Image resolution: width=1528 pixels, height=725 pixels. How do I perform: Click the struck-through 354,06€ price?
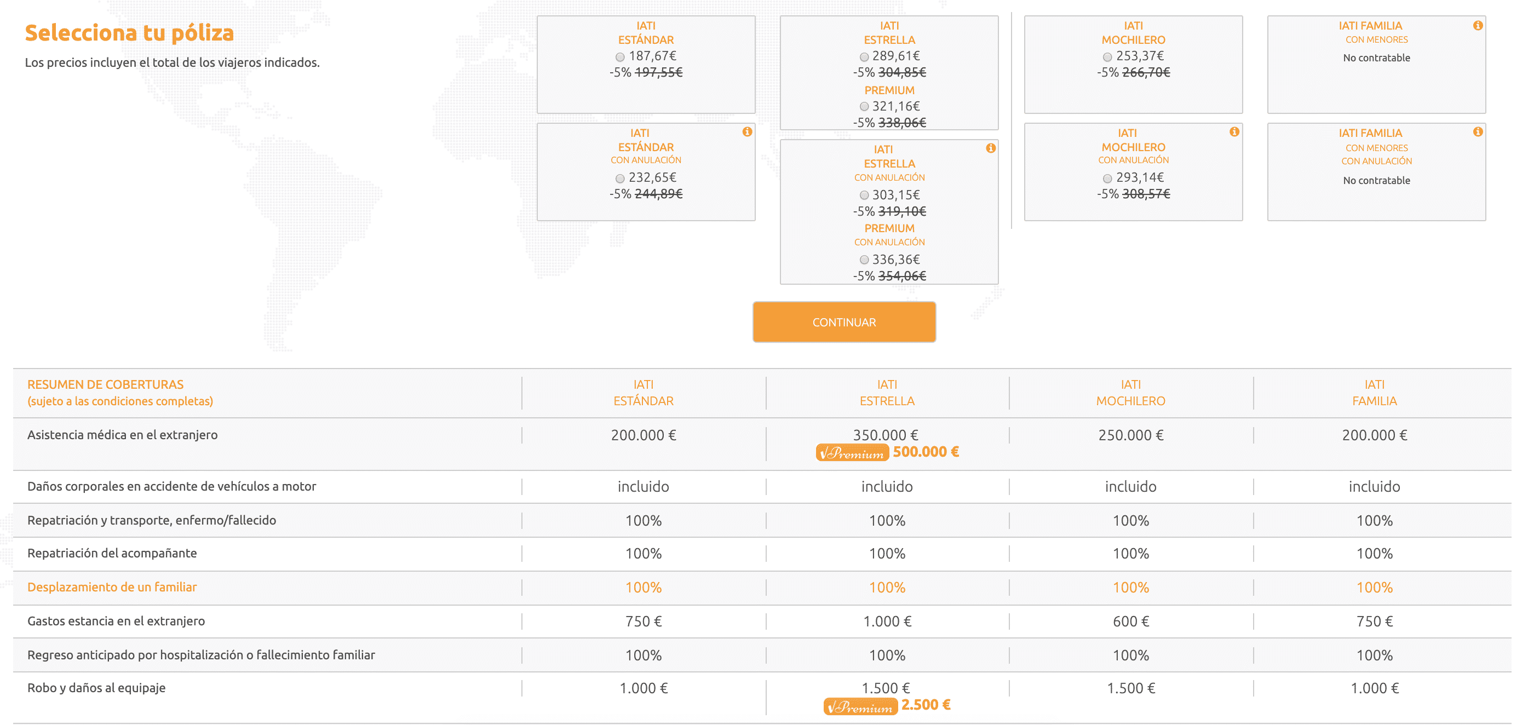click(901, 276)
